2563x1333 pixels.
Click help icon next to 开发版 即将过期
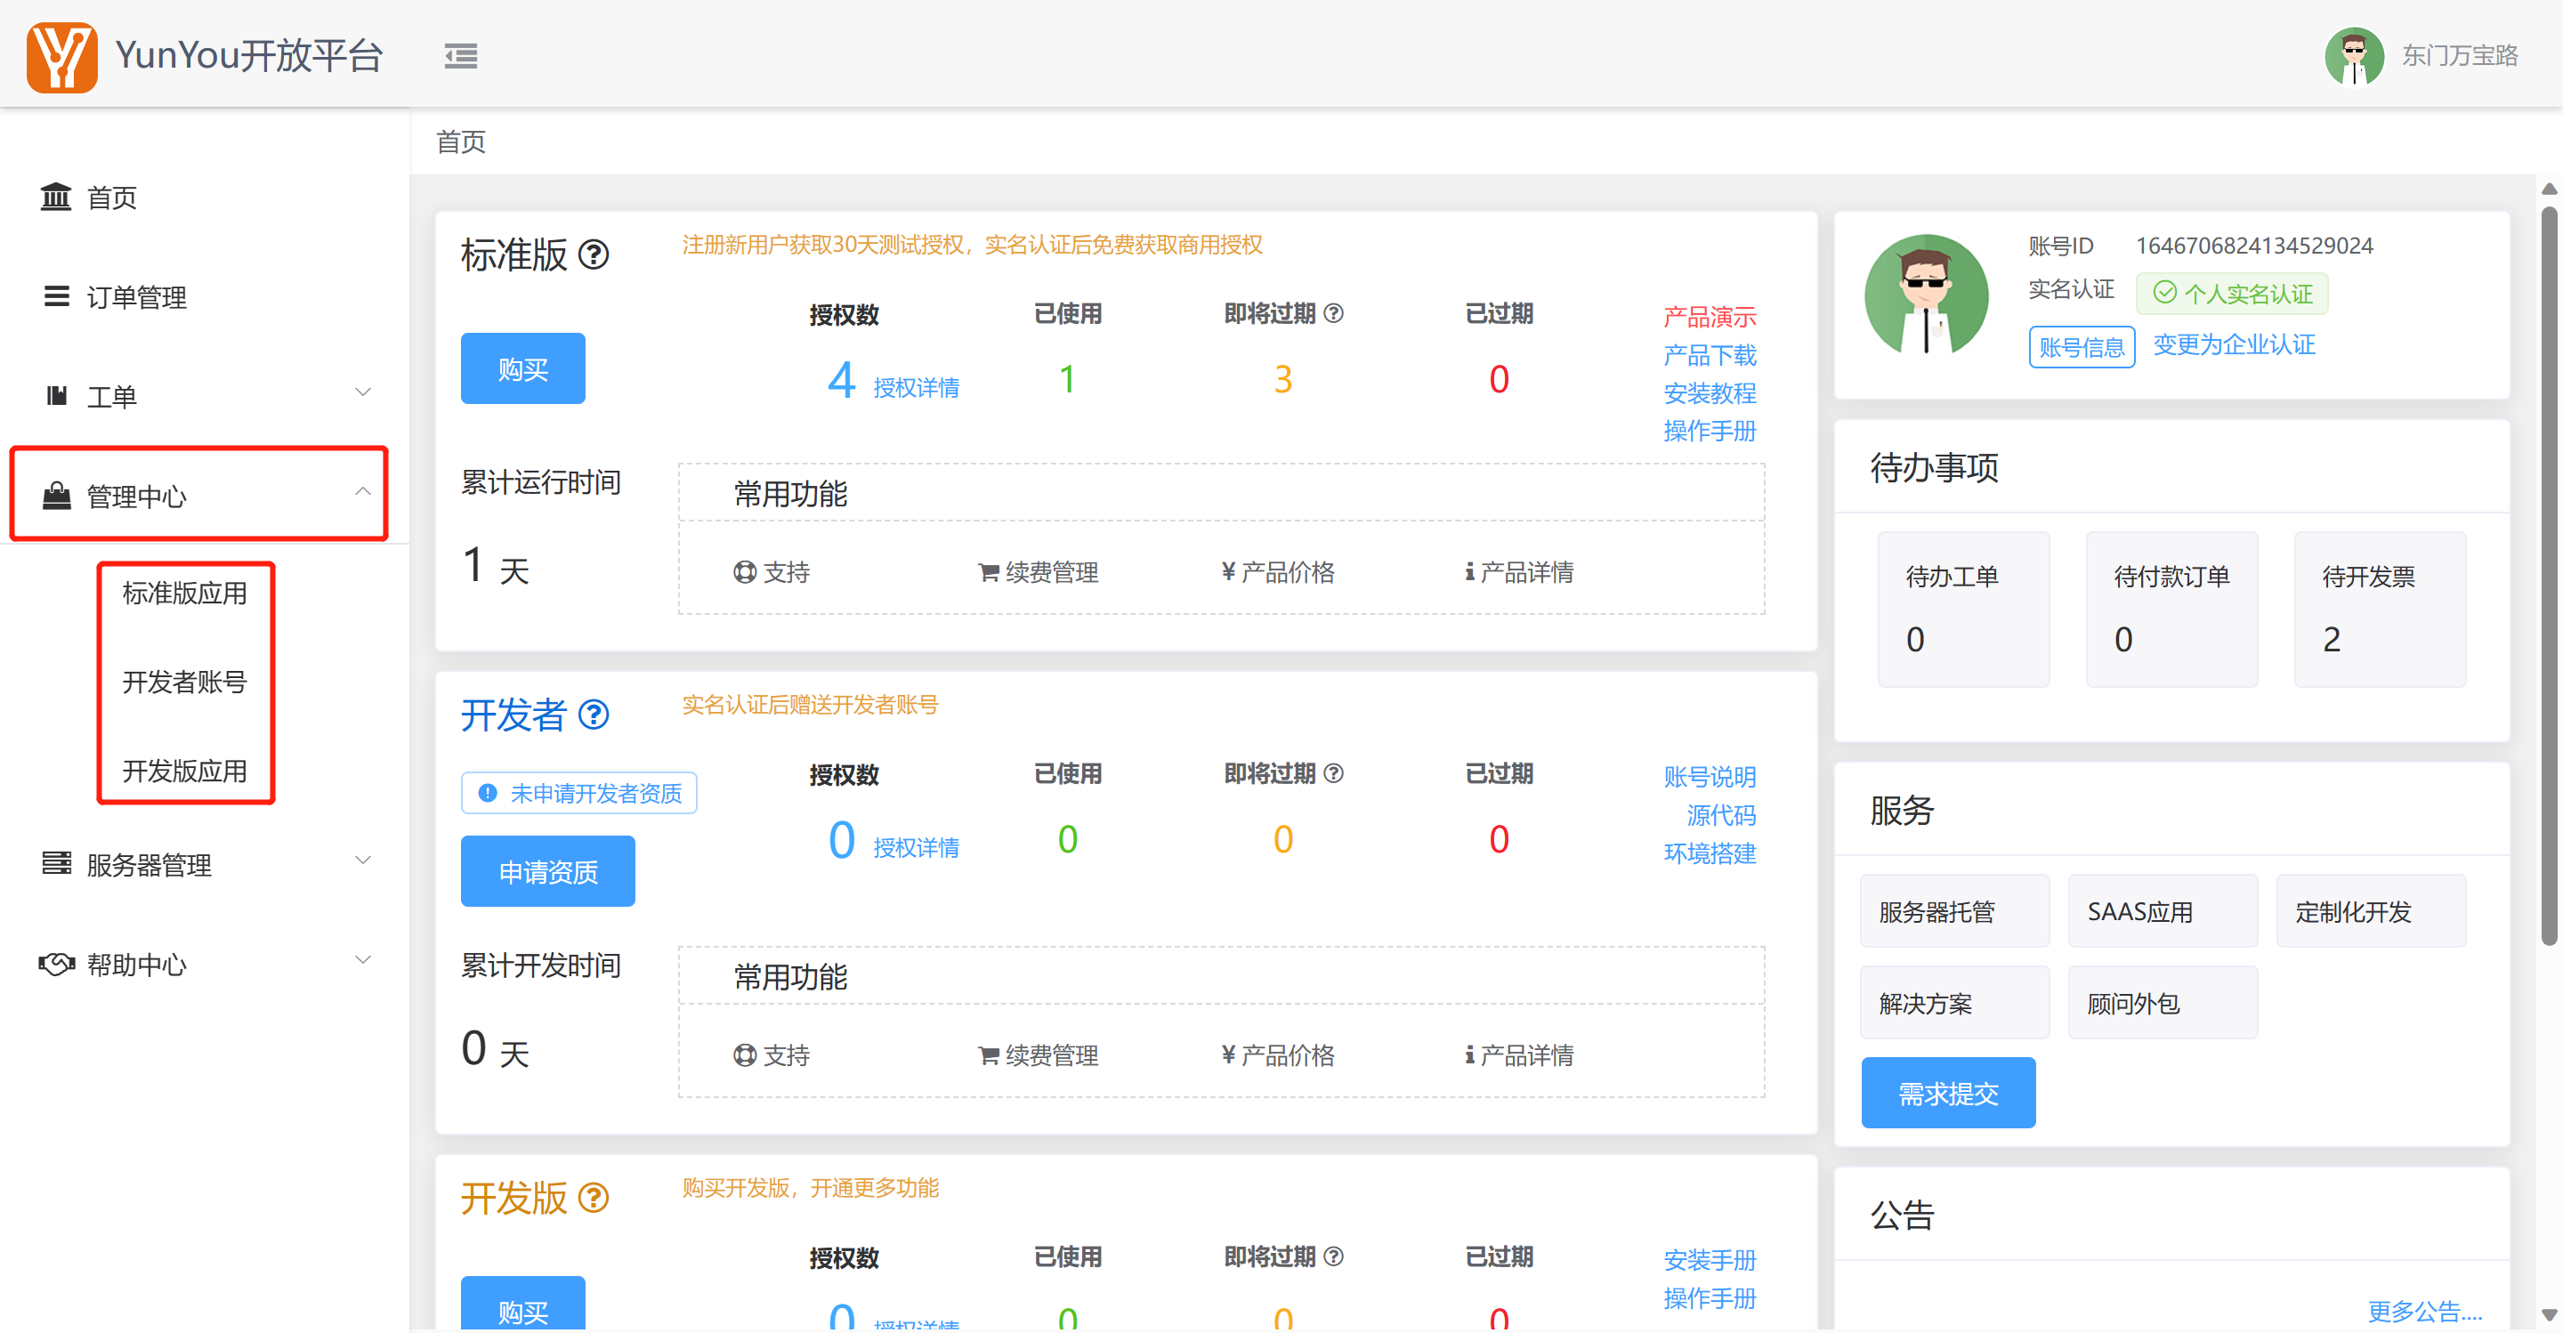point(1334,1256)
